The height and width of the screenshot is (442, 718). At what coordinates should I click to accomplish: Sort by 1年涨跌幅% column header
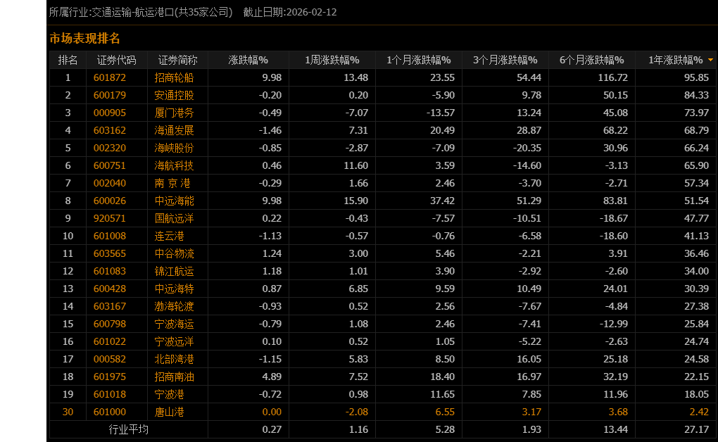[676, 60]
